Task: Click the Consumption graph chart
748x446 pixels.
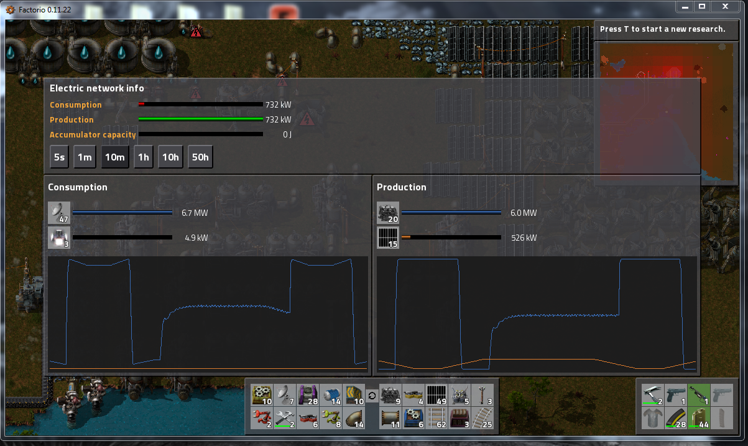Action: pos(208,314)
